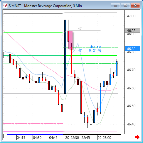Click the 46.60 price axis label

coord(131,88)
